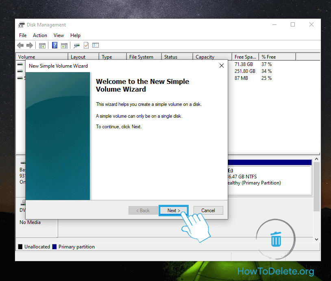
Task: Open the File menu
Action: coord(23,35)
